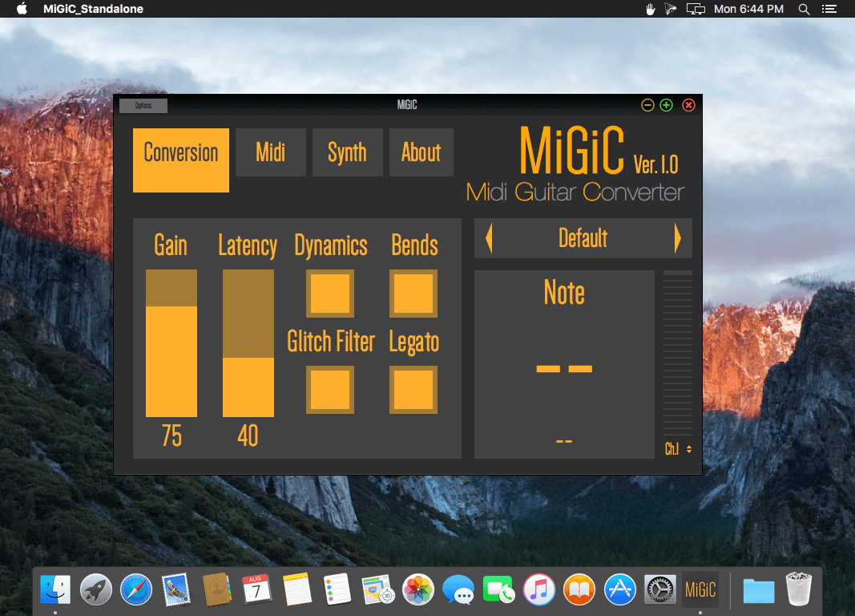
Task: Open Finder from the Dock
Action: (55, 590)
